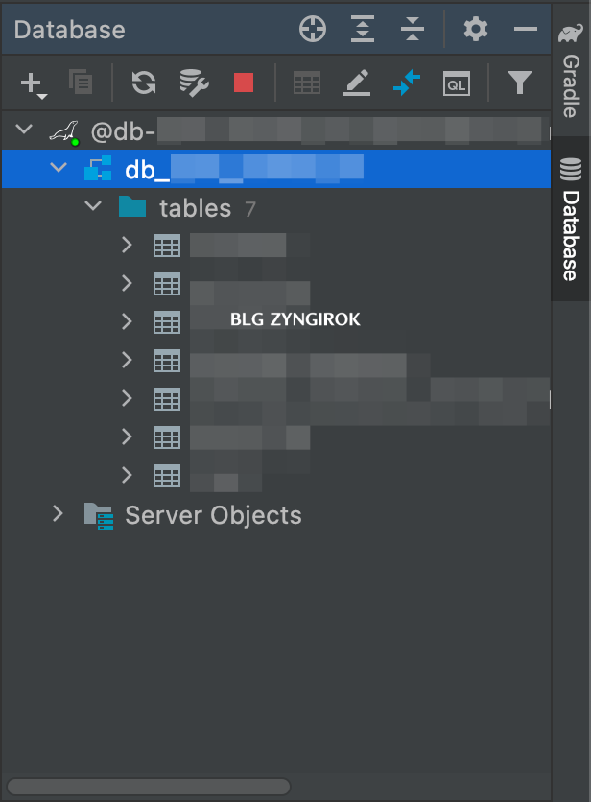Open the data editor table icon

[306, 83]
